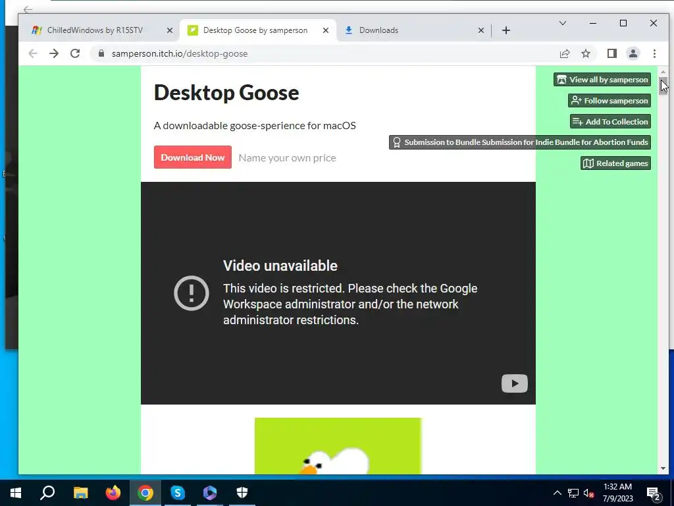The height and width of the screenshot is (506, 674).
Task: Click the share page icon in address bar
Action: (565, 53)
